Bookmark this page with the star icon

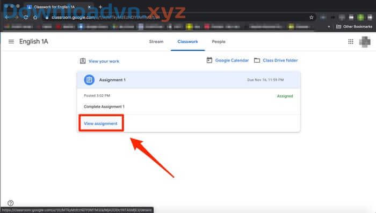pyautogui.click(x=311, y=17)
